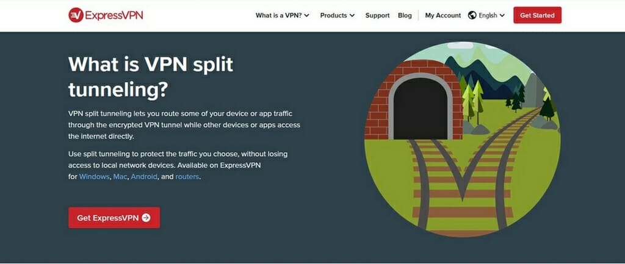Go to the Support page
Image resolution: width=625 pixels, height=264 pixels.
click(x=377, y=15)
